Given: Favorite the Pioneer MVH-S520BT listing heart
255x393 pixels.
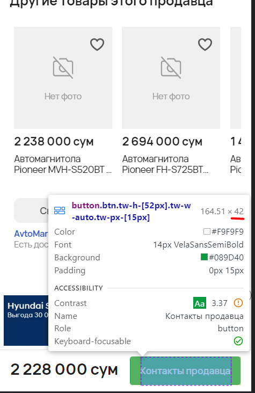Looking at the screenshot, I should [x=97, y=45].
